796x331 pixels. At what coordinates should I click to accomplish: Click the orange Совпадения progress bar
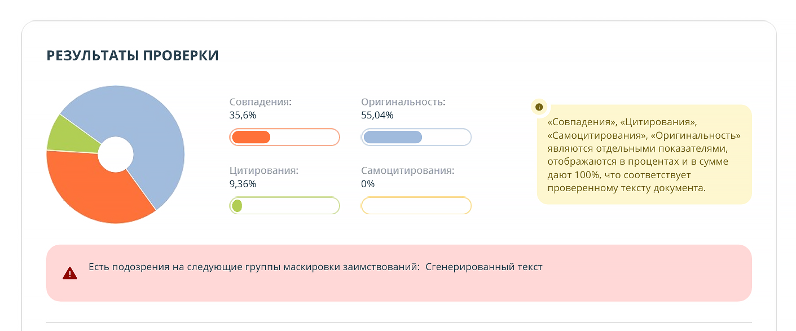(284, 137)
